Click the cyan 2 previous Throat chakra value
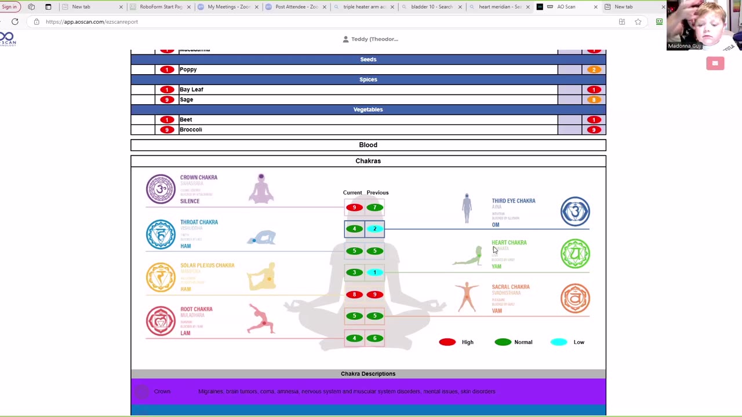 (374, 229)
